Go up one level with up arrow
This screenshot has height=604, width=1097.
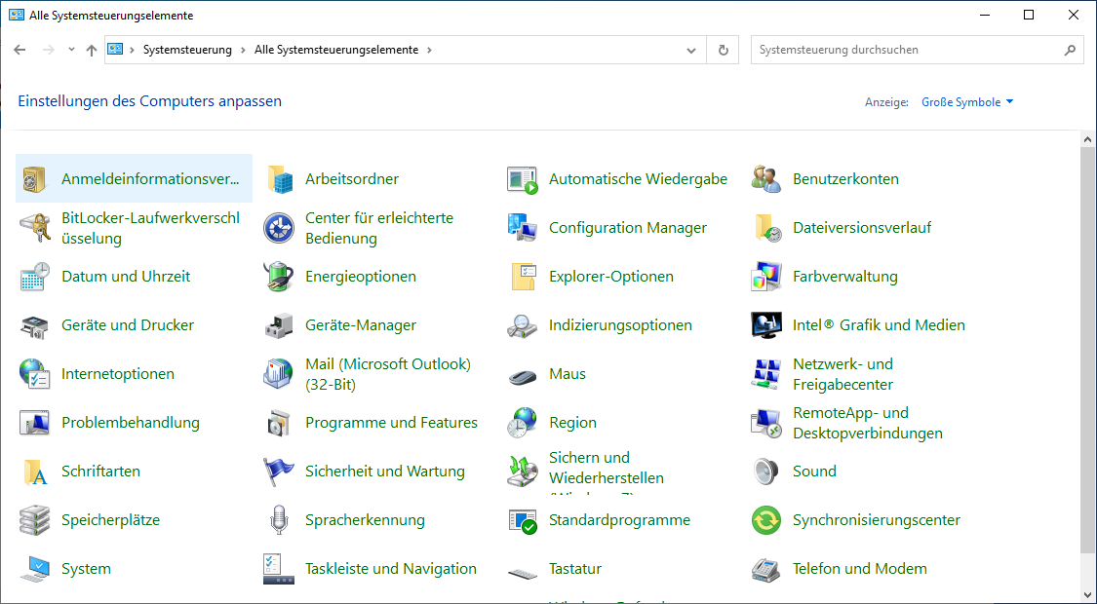pyautogui.click(x=91, y=50)
